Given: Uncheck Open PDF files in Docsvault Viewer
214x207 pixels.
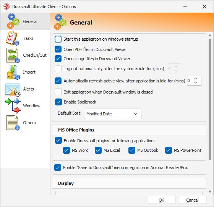Looking at the screenshot, I should coord(58,49).
